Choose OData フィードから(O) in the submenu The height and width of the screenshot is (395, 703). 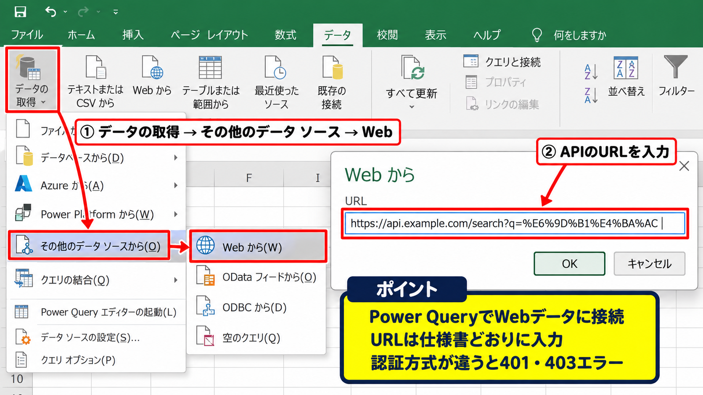257,277
